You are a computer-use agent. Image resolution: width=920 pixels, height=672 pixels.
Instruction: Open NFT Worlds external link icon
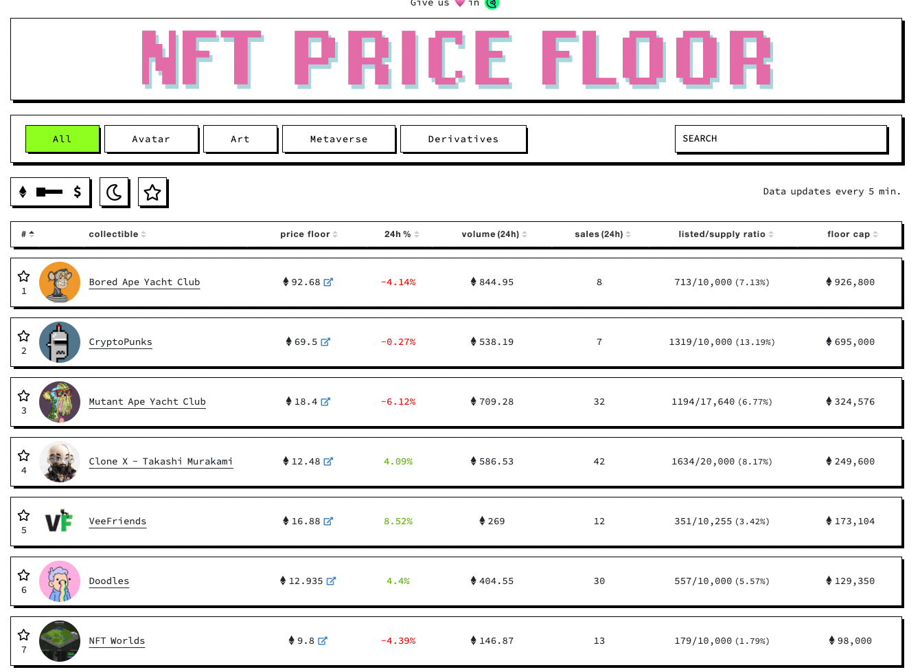point(323,641)
